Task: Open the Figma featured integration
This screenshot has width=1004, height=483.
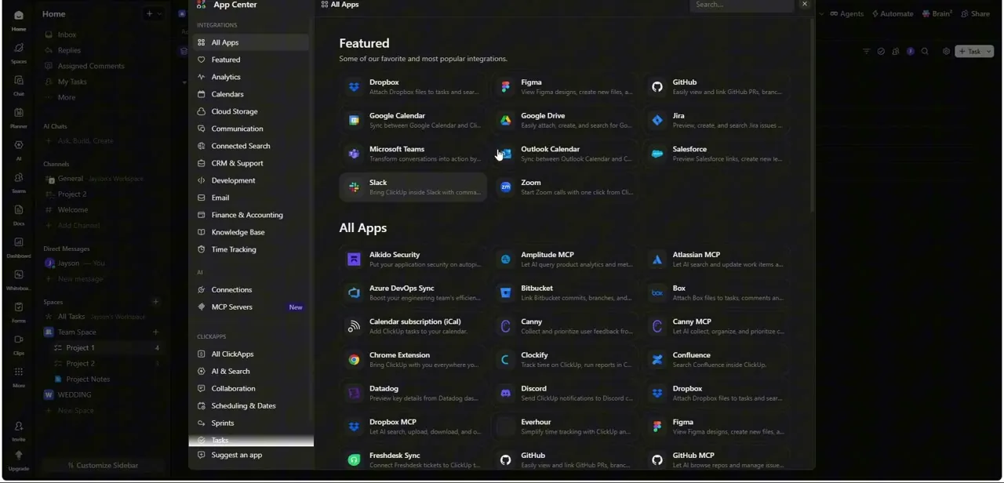Action: coord(565,87)
